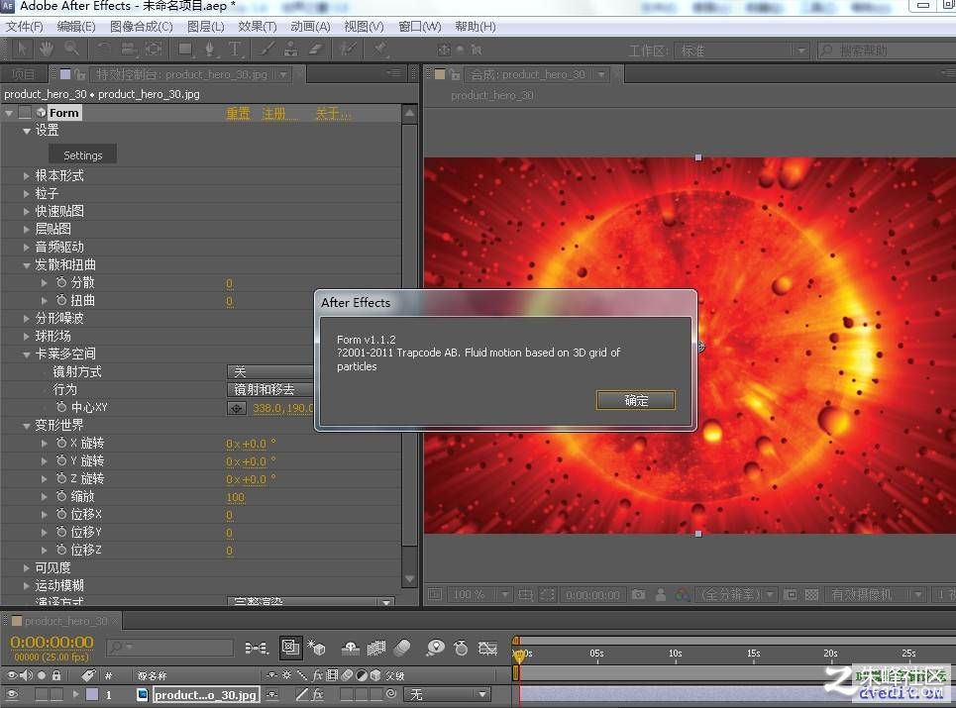Screen dimensions: 956x708
Task: Toggle the stopwatch for 中心XY
Action: pyautogui.click(x=61, y=407)
